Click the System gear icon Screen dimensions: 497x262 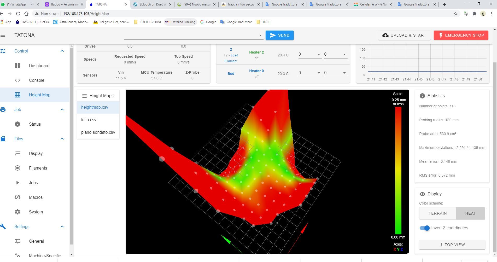(17, 212)
